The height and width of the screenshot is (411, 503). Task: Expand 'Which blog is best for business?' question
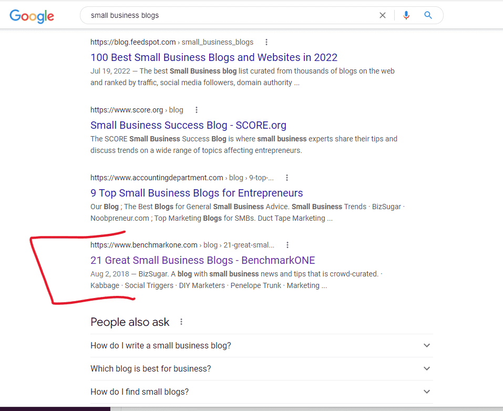[x=262, y=368]
